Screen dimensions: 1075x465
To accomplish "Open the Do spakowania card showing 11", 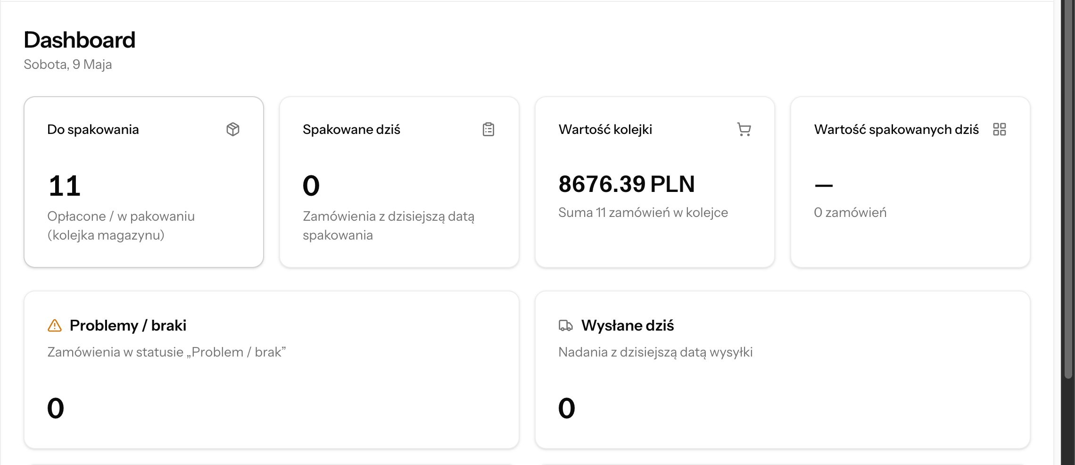I will 144,182.
